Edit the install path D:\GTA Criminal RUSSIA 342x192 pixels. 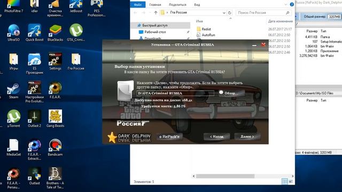point(175,93)
